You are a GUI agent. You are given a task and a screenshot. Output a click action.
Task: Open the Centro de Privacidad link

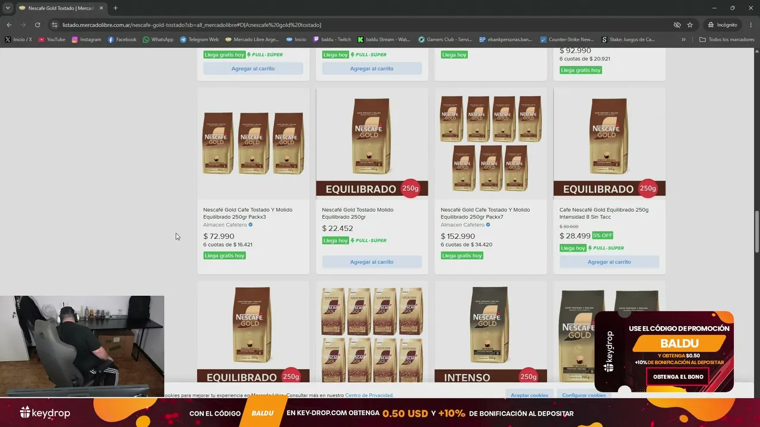pos(369,395)
